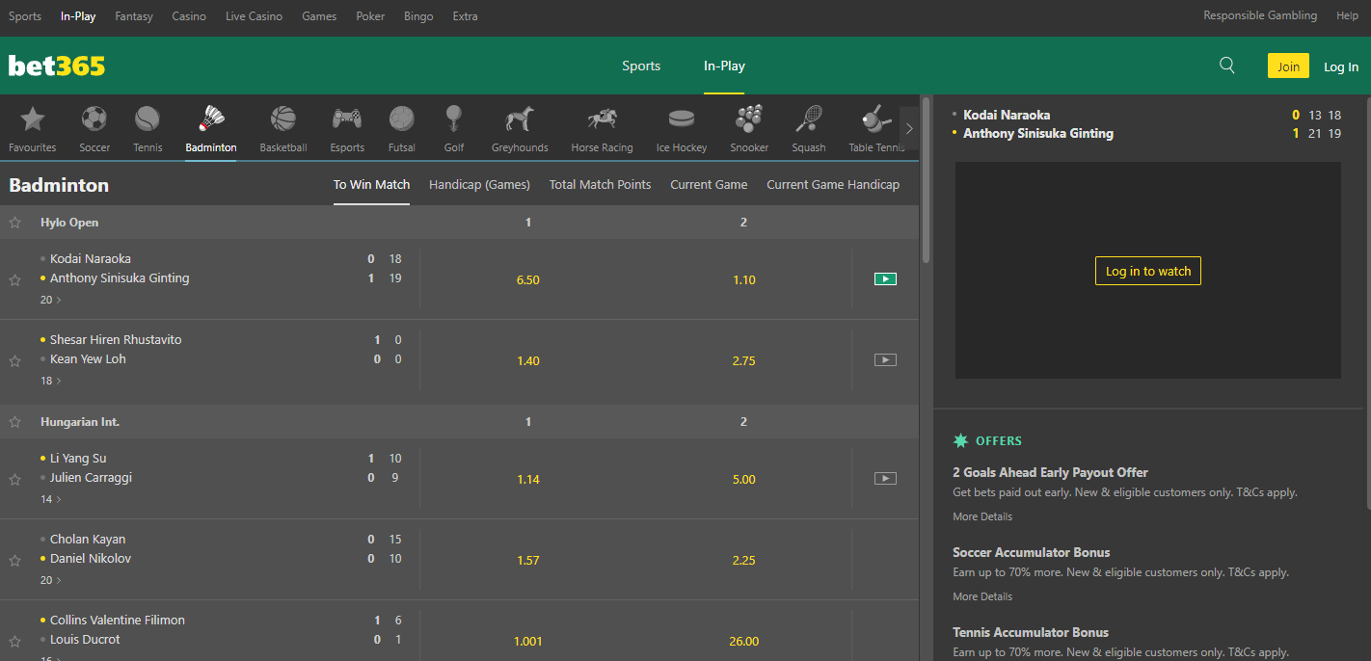Viewport: 1371px width, 661px height.
Task: Favourite the Li Yang Su match
Action: click(15, 479)
